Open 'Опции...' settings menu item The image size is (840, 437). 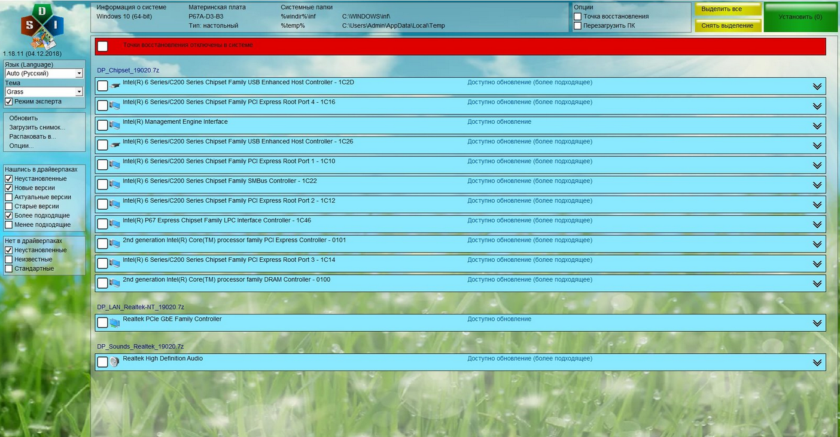pos(22,146)
